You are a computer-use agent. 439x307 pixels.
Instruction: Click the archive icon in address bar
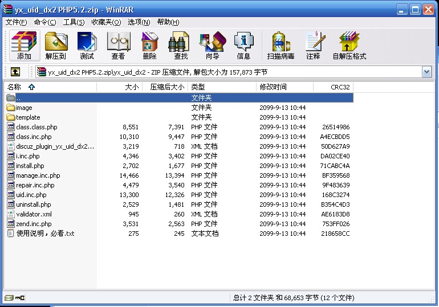click(x=41, y=72)
